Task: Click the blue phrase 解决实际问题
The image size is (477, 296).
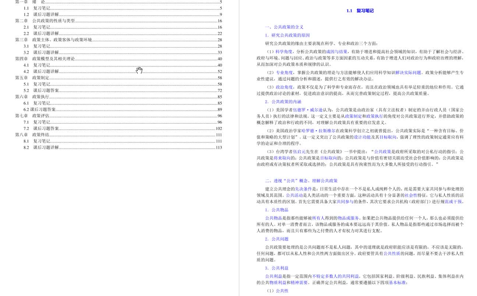Action: pos(409,73)
